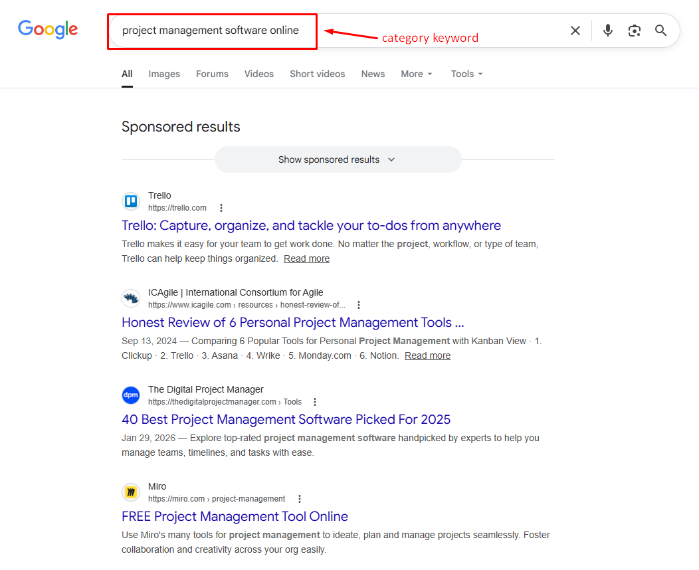This screenshot has height=570, width=699.
Task: Open the three-dot menu on the Trello result
Action: coord(221,207)
